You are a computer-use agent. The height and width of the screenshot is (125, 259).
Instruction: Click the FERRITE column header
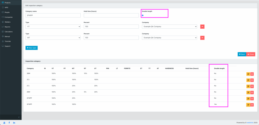click(127, 68)
